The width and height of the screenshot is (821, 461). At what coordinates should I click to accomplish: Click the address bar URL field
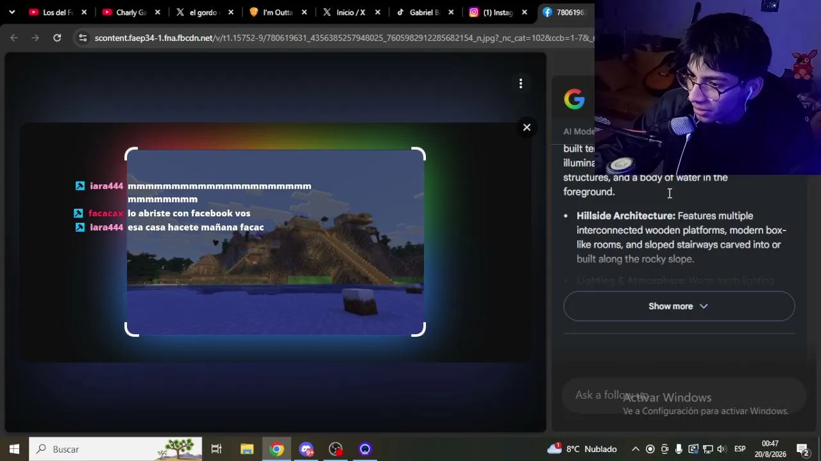344,38
